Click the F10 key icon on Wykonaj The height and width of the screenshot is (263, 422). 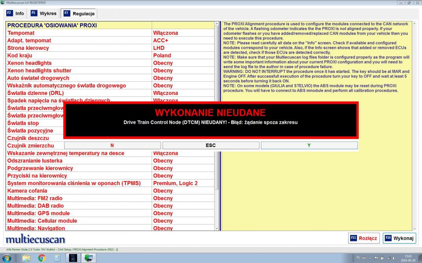click(x=388, y=238)
